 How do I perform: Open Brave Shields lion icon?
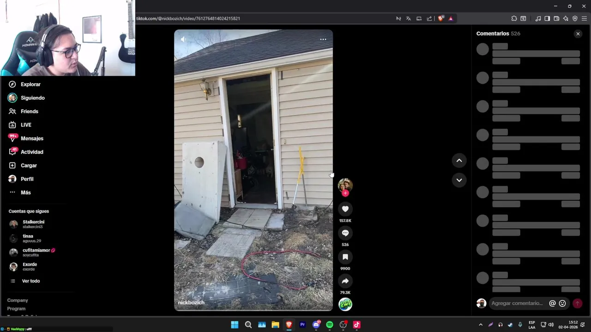441,18
